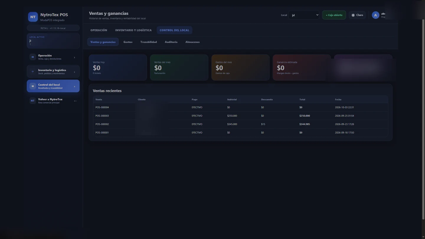
Task: Click the NT icon beside Volver a NytroTex
Action: (33, 101)
